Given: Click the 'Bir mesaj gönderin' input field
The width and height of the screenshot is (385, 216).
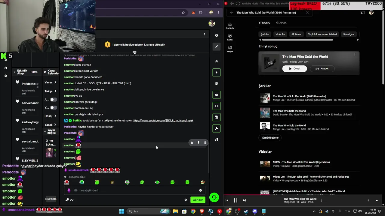Looking at the screenshot, I should pyautogui.click(x=134, y=190).
